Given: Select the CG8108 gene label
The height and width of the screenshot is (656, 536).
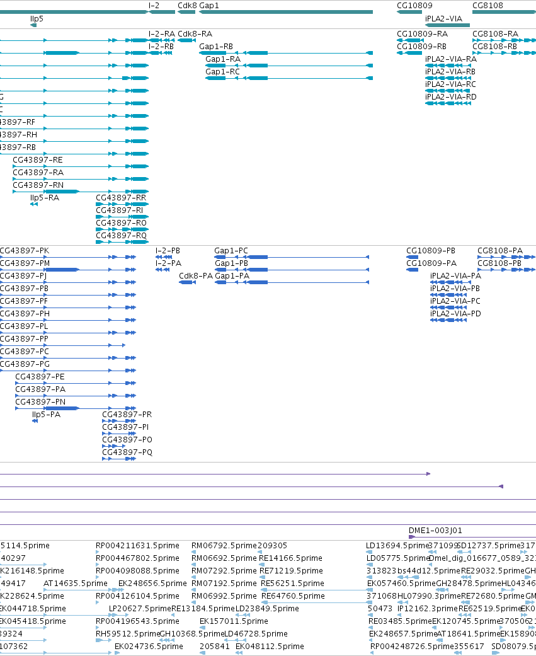Looking at the screenshot, I should point(488,6).
